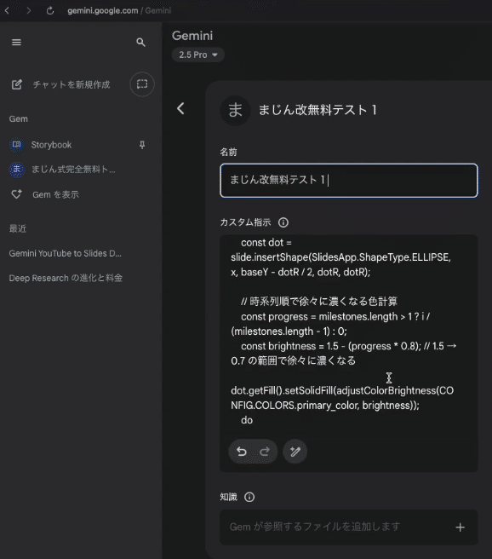Show info about 知識

tap(249, 497)
